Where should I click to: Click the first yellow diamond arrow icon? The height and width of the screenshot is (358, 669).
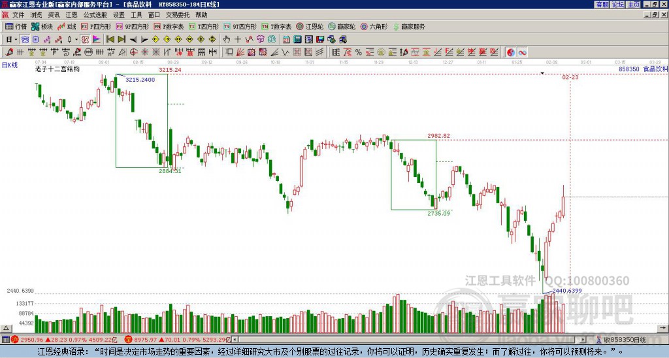coord(155,40)
